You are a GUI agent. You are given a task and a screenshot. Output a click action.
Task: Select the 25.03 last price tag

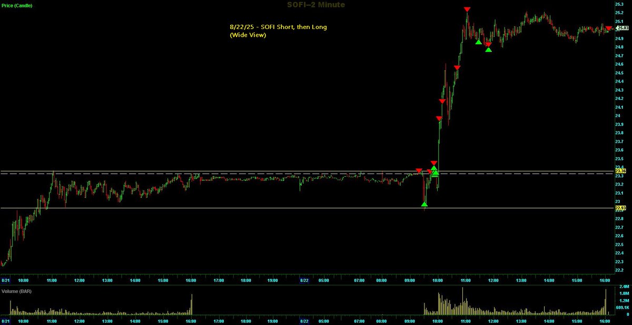click(623, 28)
